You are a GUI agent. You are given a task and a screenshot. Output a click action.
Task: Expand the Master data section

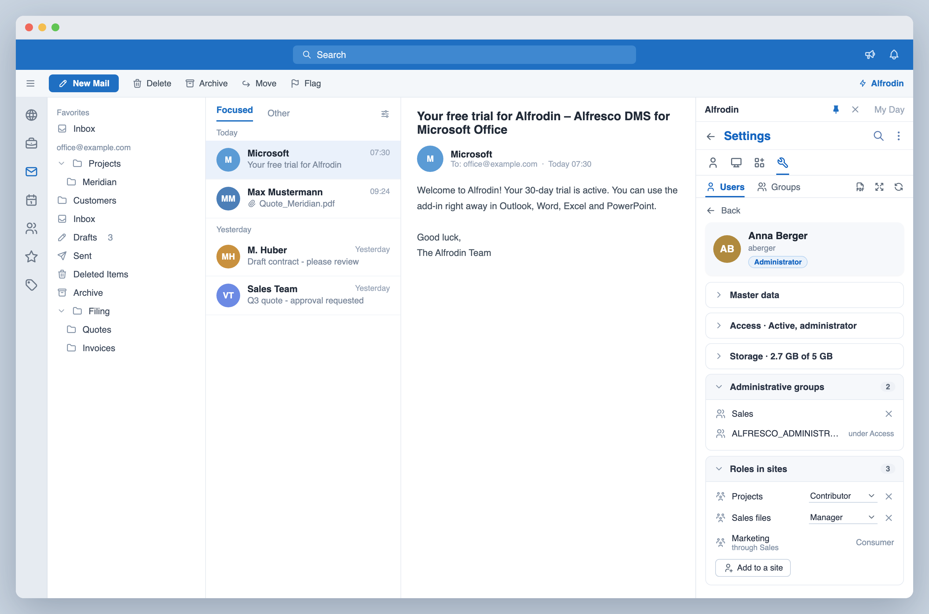pos(804,295)
